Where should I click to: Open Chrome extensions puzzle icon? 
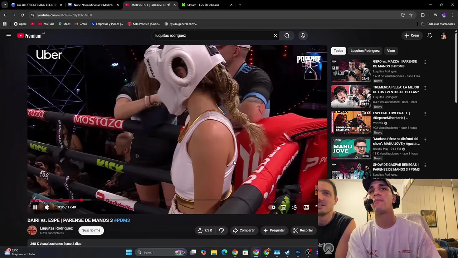(423, 15)
